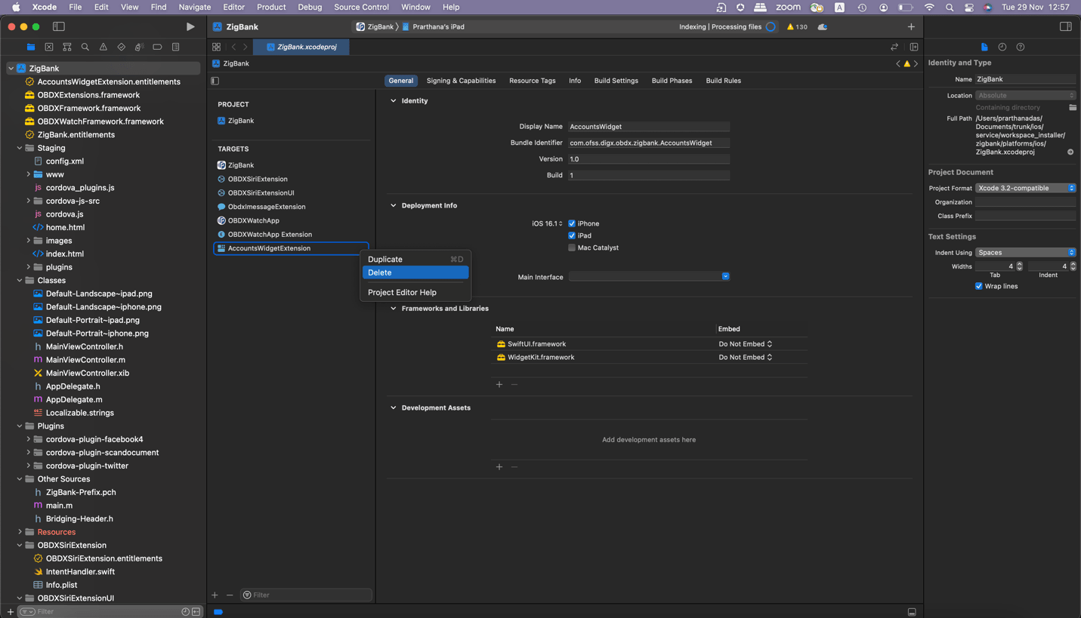
Task: Uncheck the iPhone deployment checkbox
Action: click(x=572, y=223)
